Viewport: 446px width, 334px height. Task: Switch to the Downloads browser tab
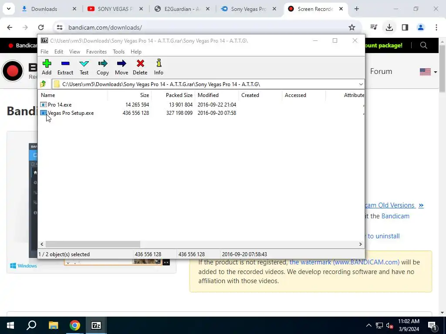tap(48, 9)
